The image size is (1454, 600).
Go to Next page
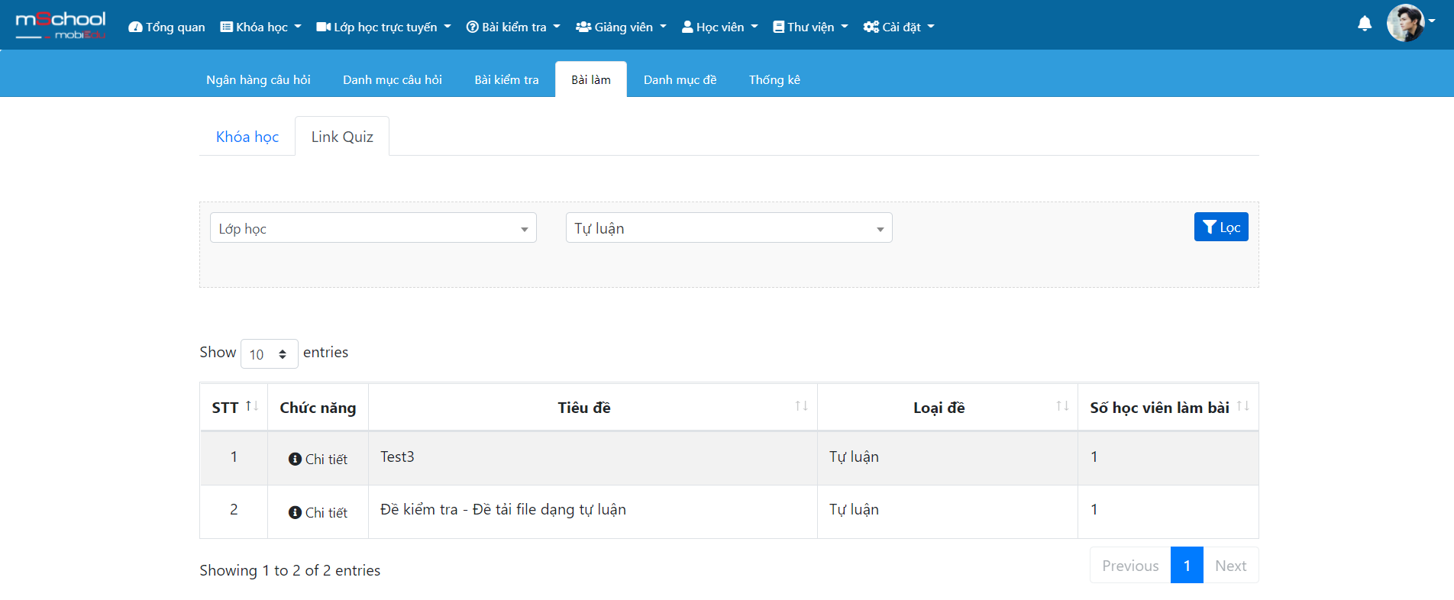[x=1230, y=566]
